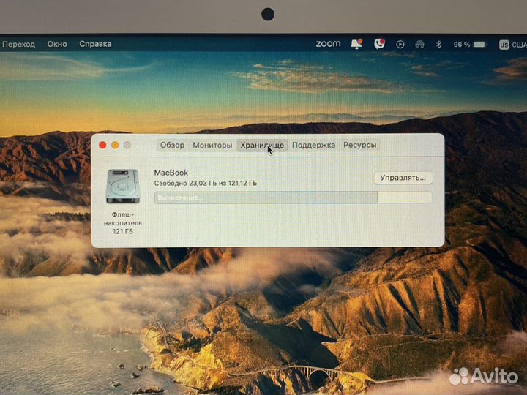Switch to the Ресурсы tab

click(x=359, y=145)
